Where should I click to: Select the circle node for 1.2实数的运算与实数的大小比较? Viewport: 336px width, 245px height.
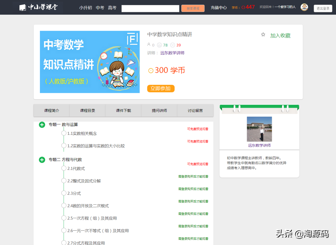click(64, 145)
